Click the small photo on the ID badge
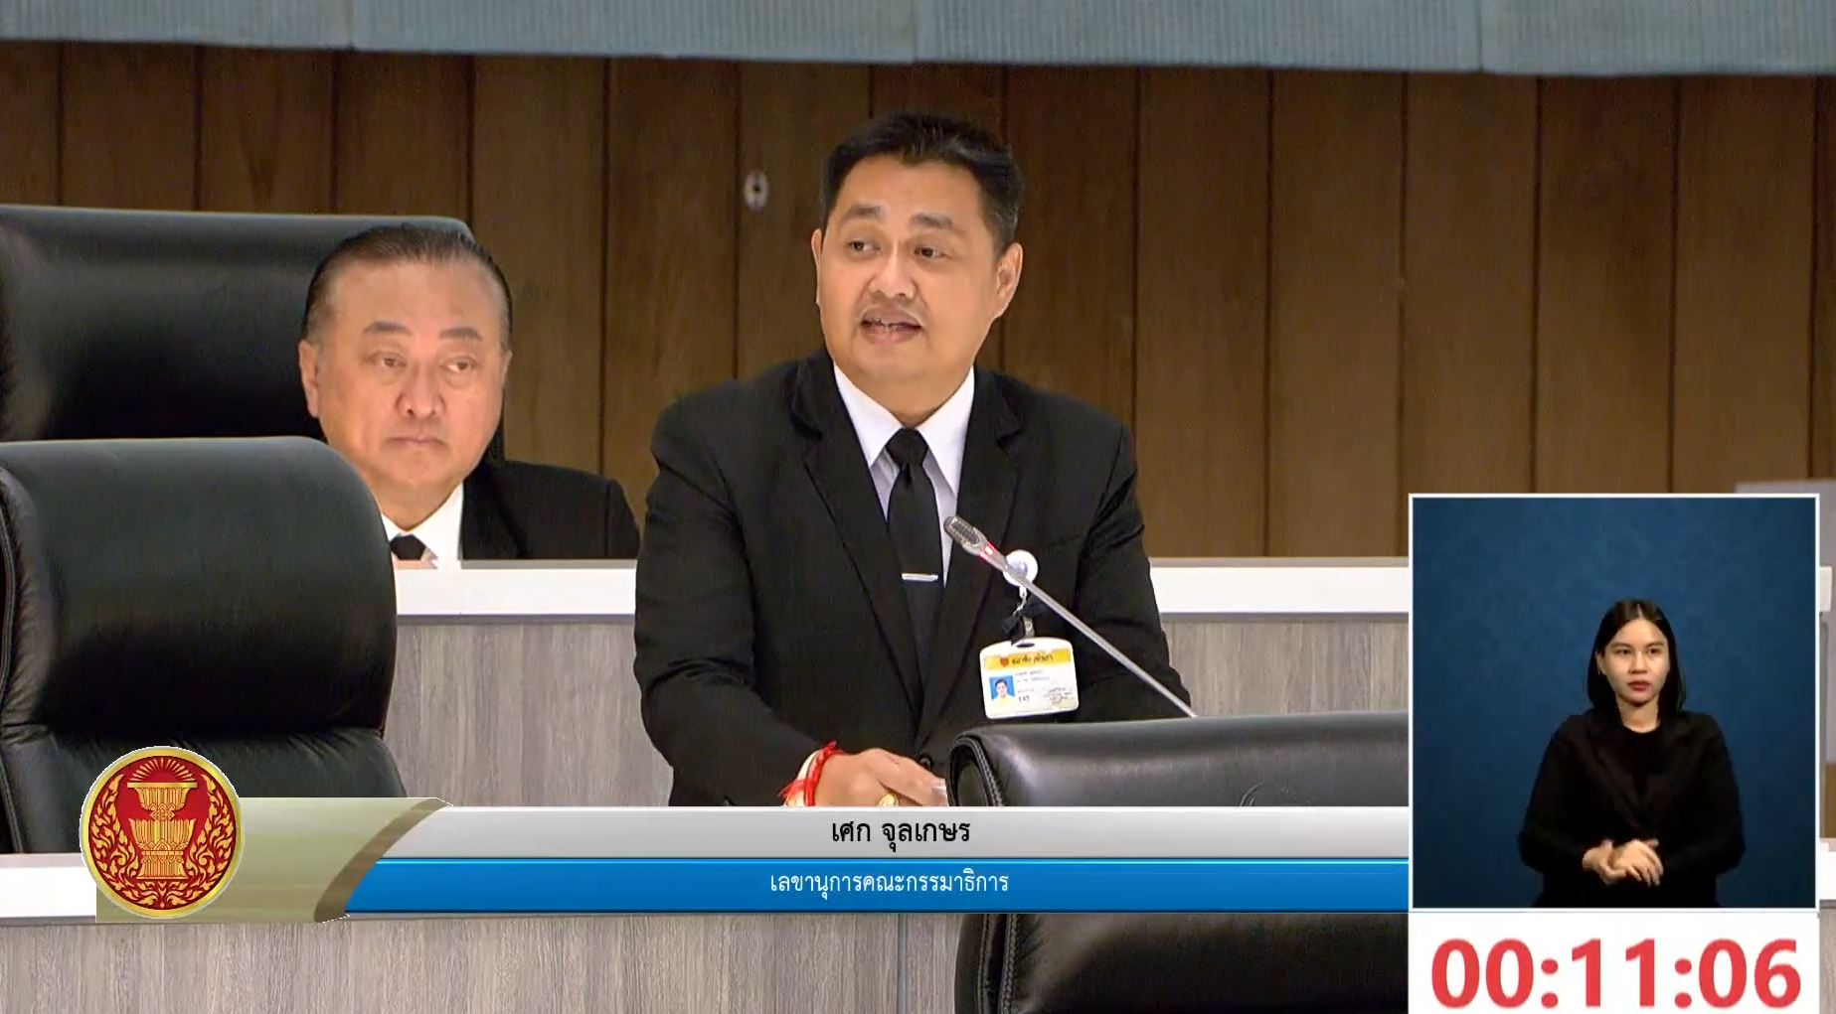 (x=1001, y=687)
